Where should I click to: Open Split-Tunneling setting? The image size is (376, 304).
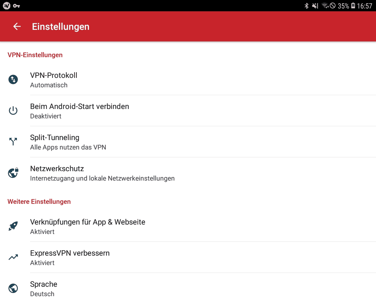pyautogui.click(x=188, y=142)
